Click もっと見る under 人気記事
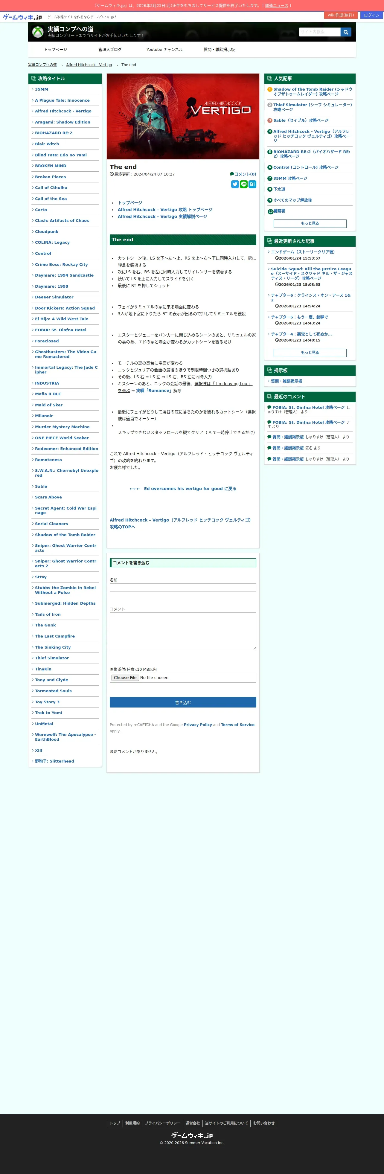Screen dimensions: 384x1174 [x=310, y=223]
